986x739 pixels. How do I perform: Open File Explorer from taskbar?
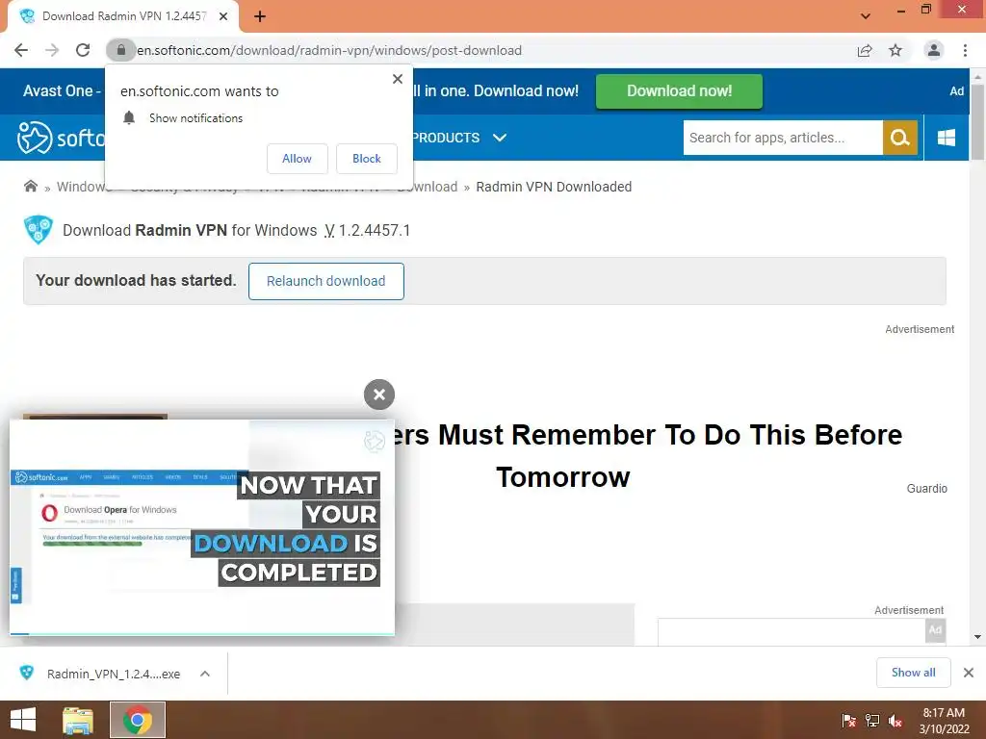click(x=78, y=720)
